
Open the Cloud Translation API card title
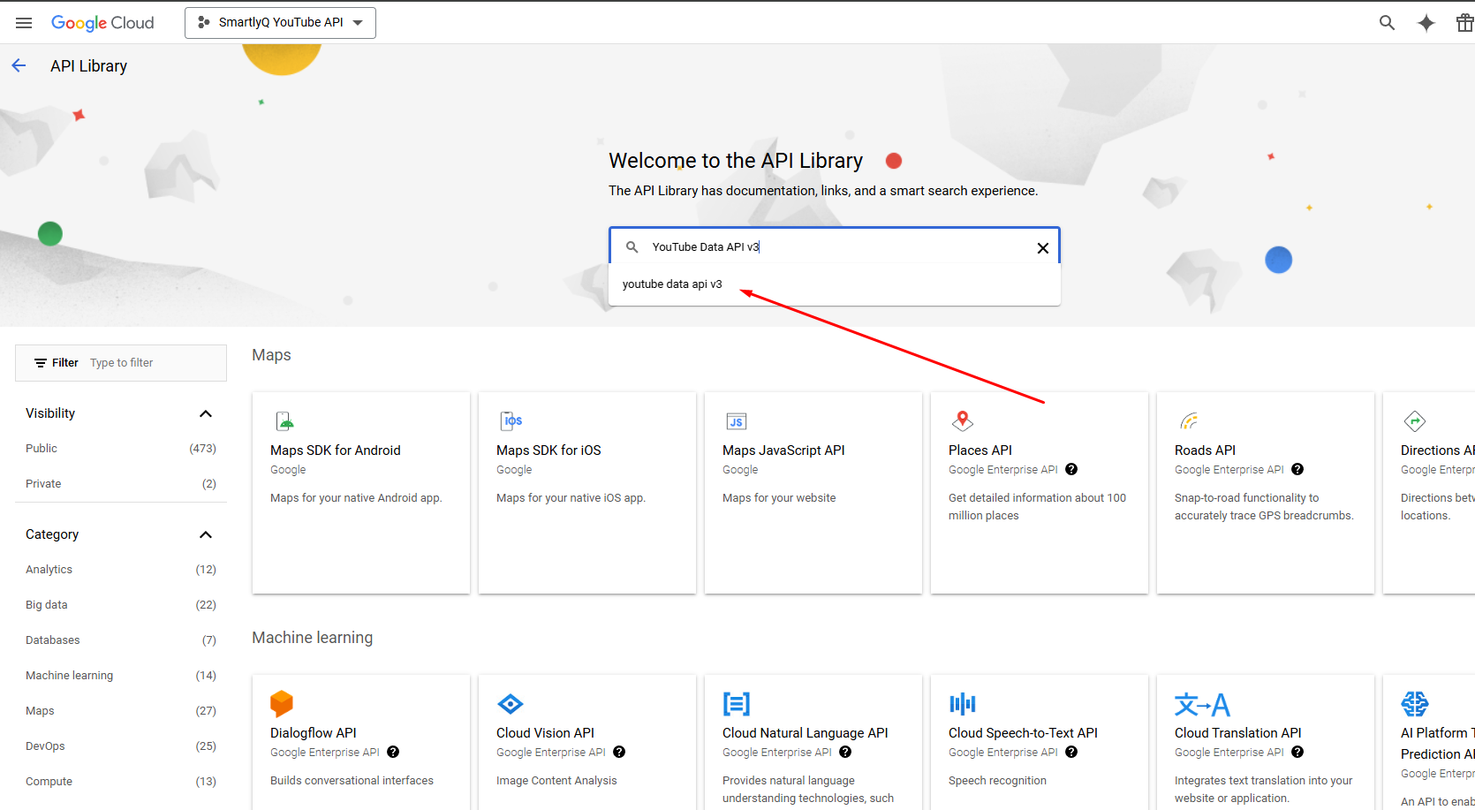pos(1238,733)
